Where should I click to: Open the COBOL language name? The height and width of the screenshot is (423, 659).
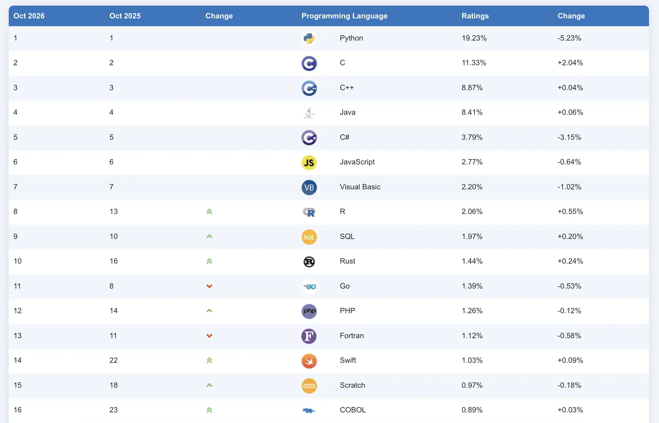[353, 410]
